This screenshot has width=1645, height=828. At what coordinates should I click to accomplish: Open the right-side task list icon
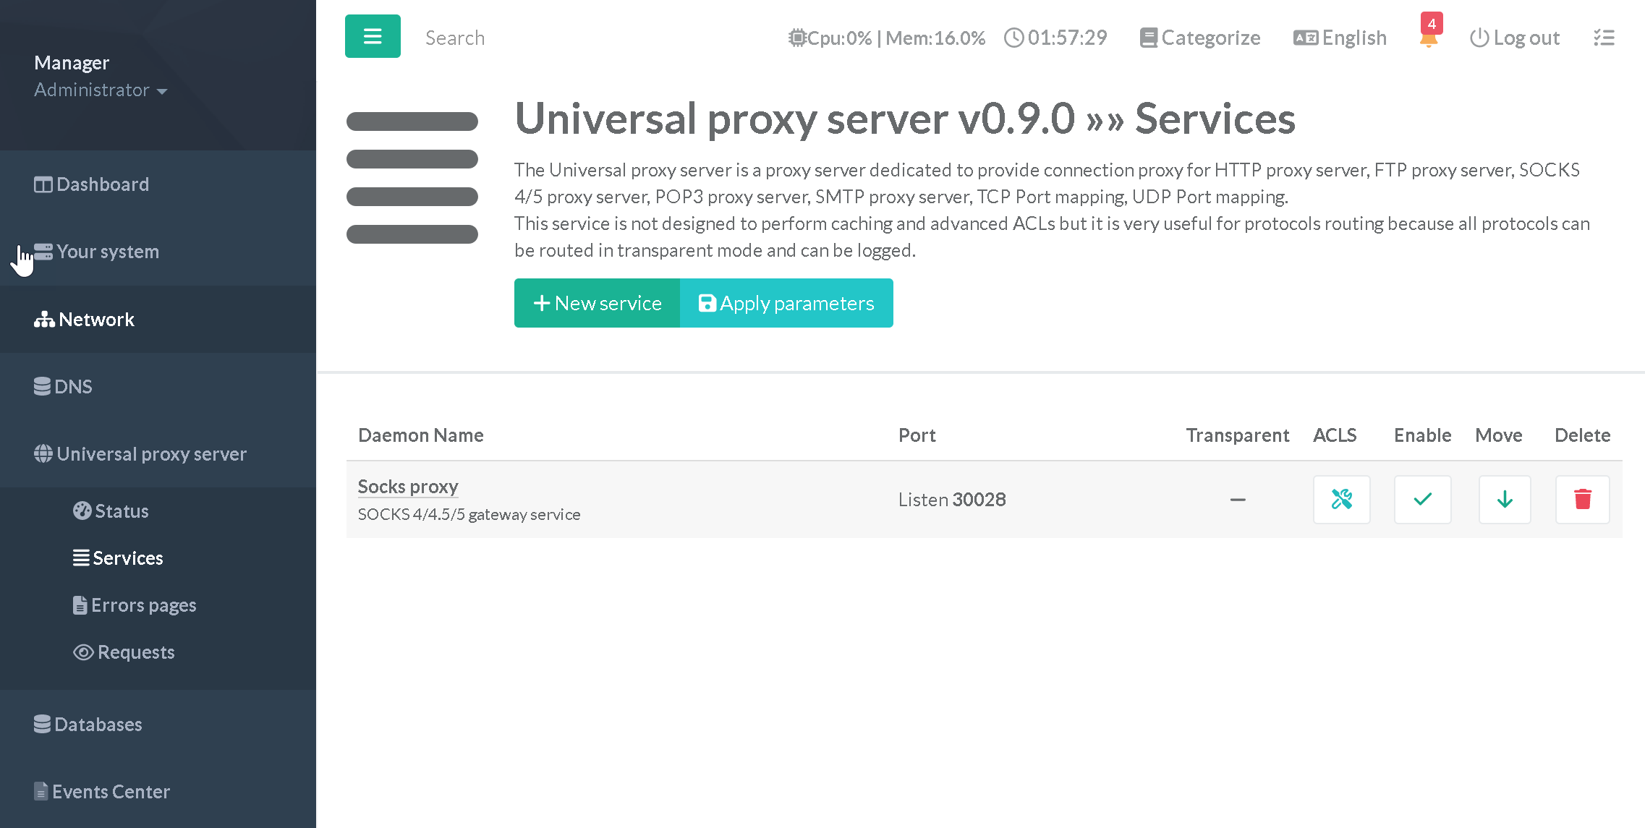pos(1604,38)
